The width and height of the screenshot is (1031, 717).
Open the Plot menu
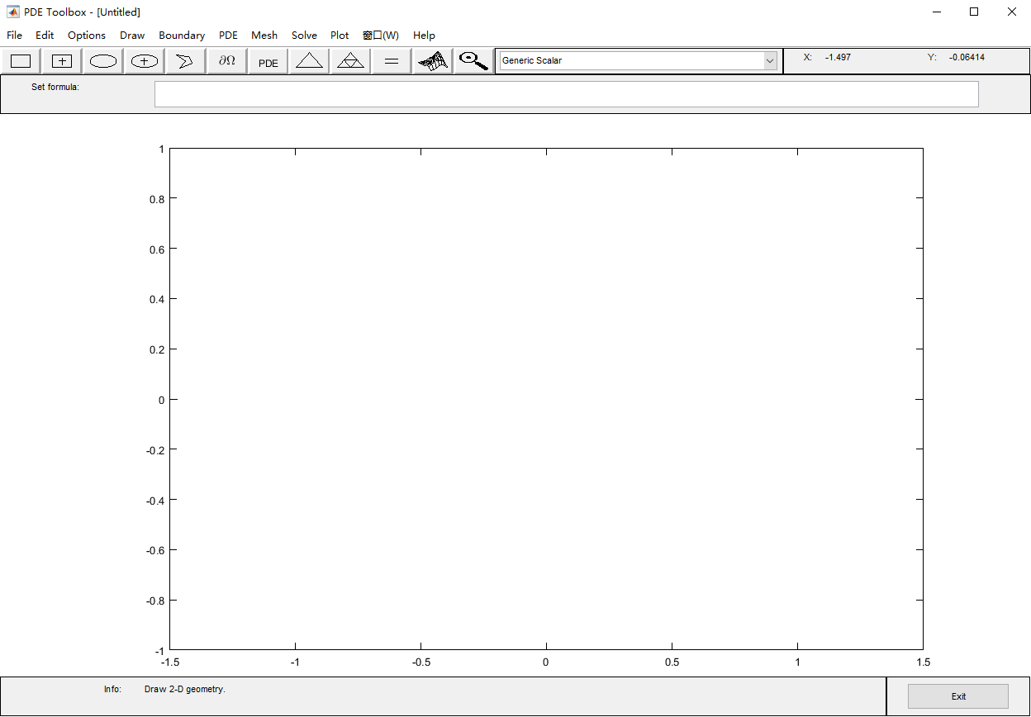coord(340,36)
